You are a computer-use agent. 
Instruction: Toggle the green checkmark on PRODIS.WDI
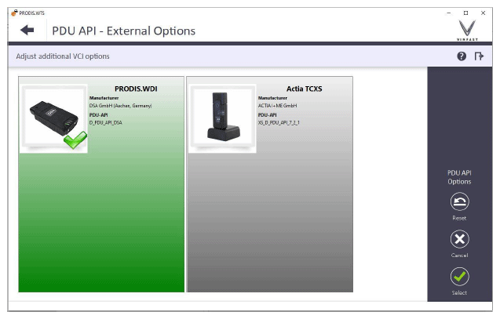[76, 140]
